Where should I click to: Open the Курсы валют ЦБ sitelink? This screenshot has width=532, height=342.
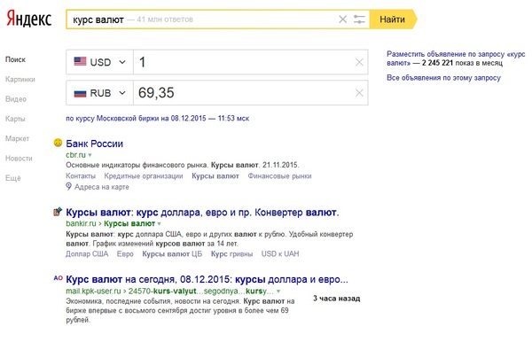(172, 254)
